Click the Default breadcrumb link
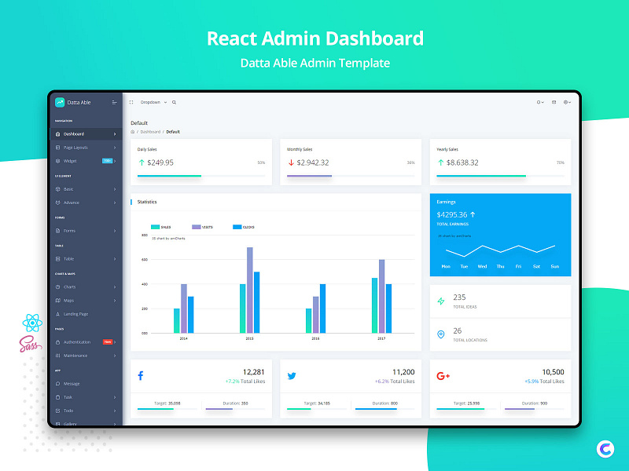 click(172, 131)
